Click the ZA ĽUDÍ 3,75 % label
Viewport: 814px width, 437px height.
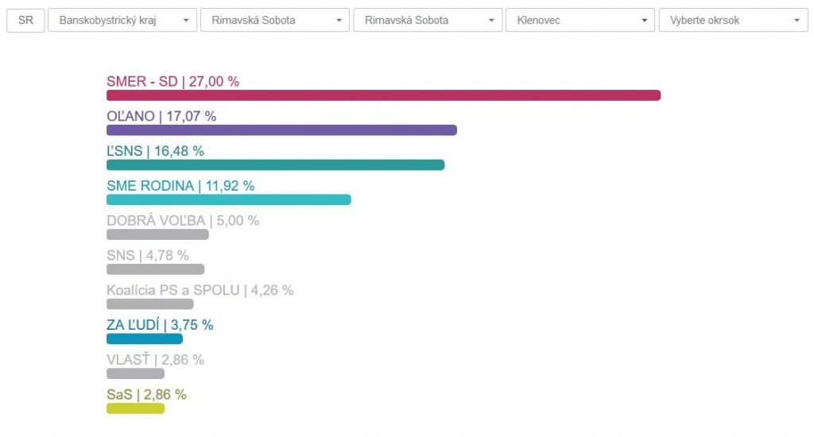pyautogui.click(x=160, y=325)
